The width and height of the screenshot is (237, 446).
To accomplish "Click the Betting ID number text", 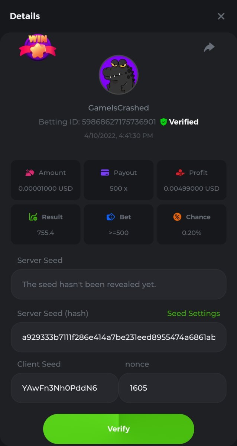I will (x=118, y=122).
